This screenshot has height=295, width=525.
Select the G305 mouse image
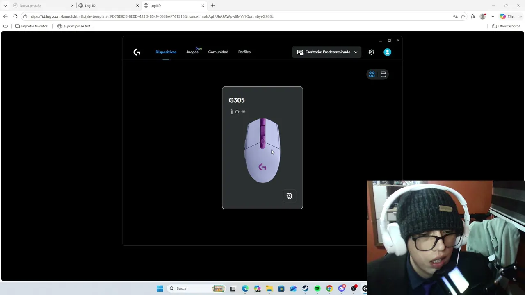pyautogui.click(x=262, y=150)
